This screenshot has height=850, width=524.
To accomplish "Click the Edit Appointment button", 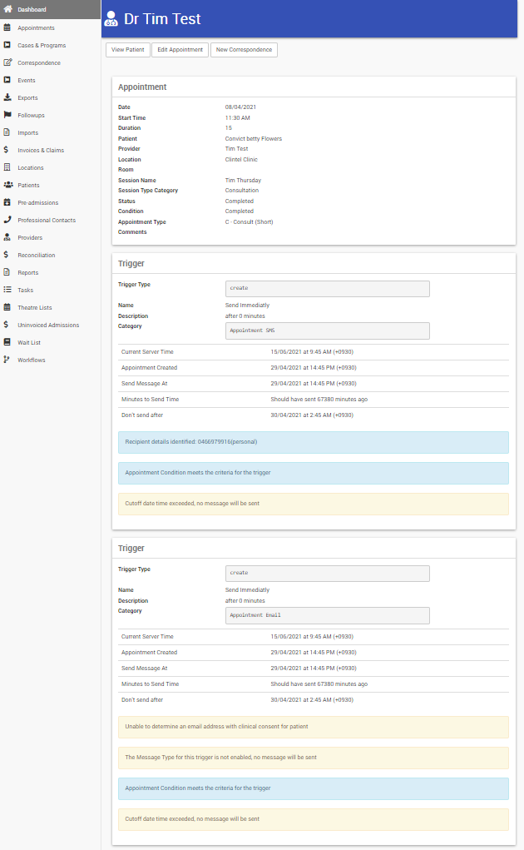I will pos(180,50).
